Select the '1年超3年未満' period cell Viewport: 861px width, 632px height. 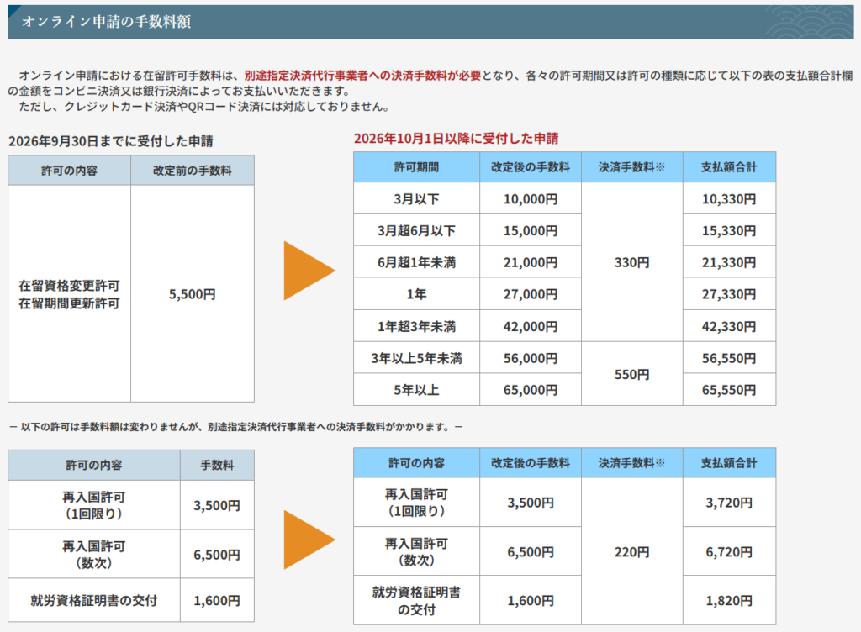point(416,326)
